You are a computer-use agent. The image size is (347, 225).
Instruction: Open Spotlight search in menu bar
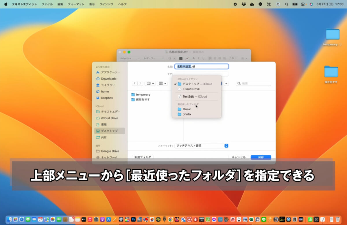287,4
